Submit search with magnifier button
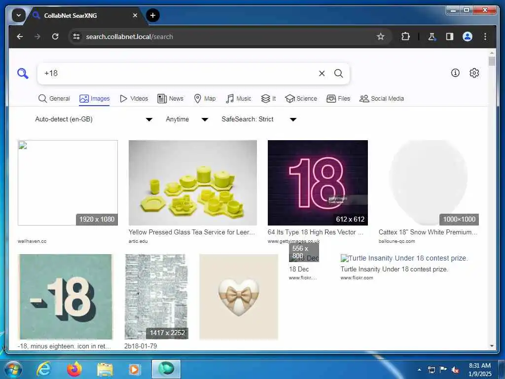The image size is (505, 379). [x=338, y=74]
